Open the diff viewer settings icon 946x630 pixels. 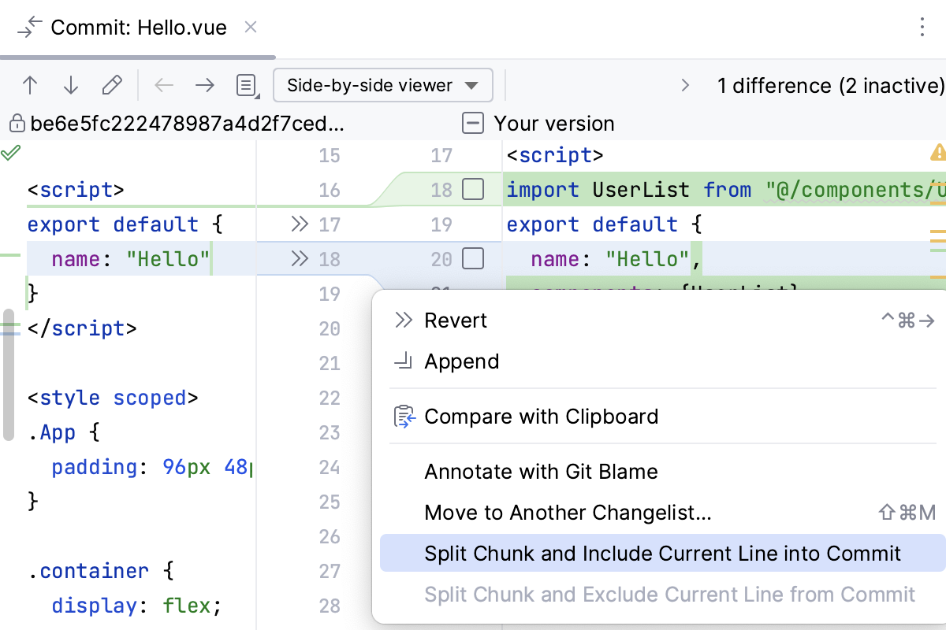[x=245, y=85]
